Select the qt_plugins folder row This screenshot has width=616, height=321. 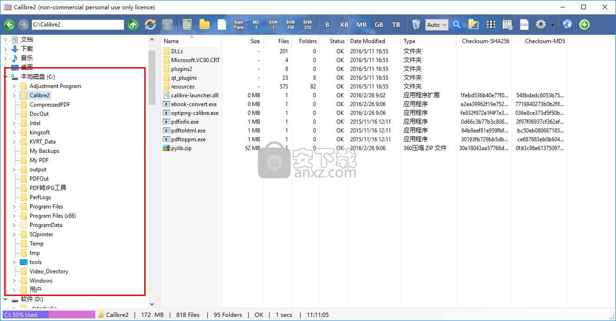(x=364, y=78)
